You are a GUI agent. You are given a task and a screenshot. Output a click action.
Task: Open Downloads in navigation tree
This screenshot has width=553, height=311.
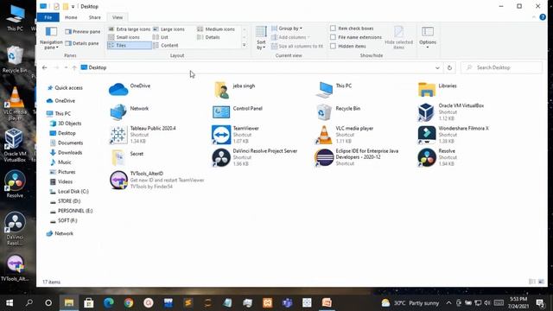click(x=66, y=152)
